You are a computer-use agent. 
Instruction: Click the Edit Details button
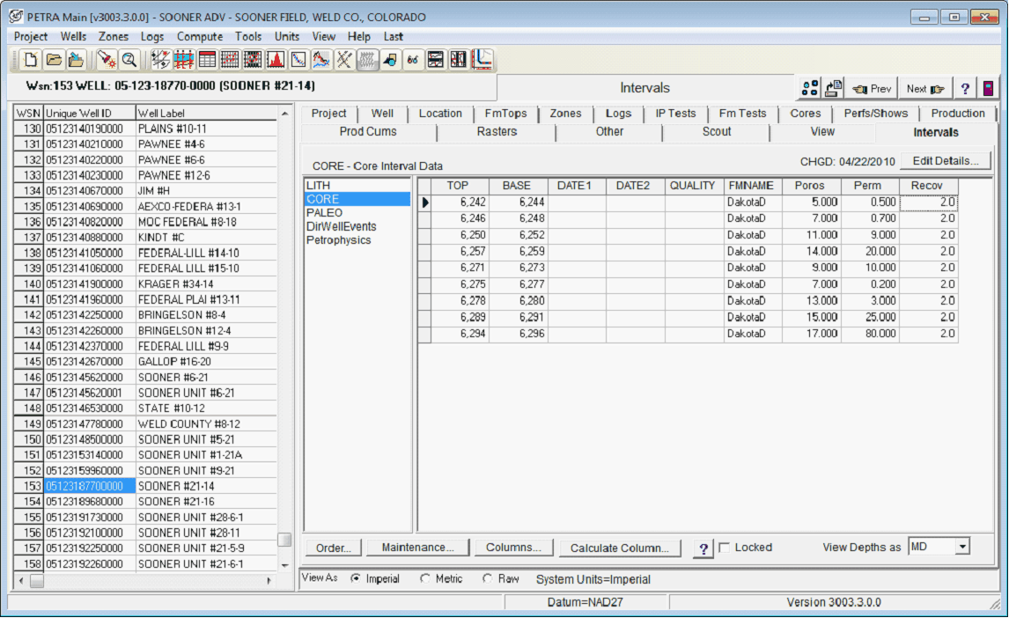click(945, 161)
